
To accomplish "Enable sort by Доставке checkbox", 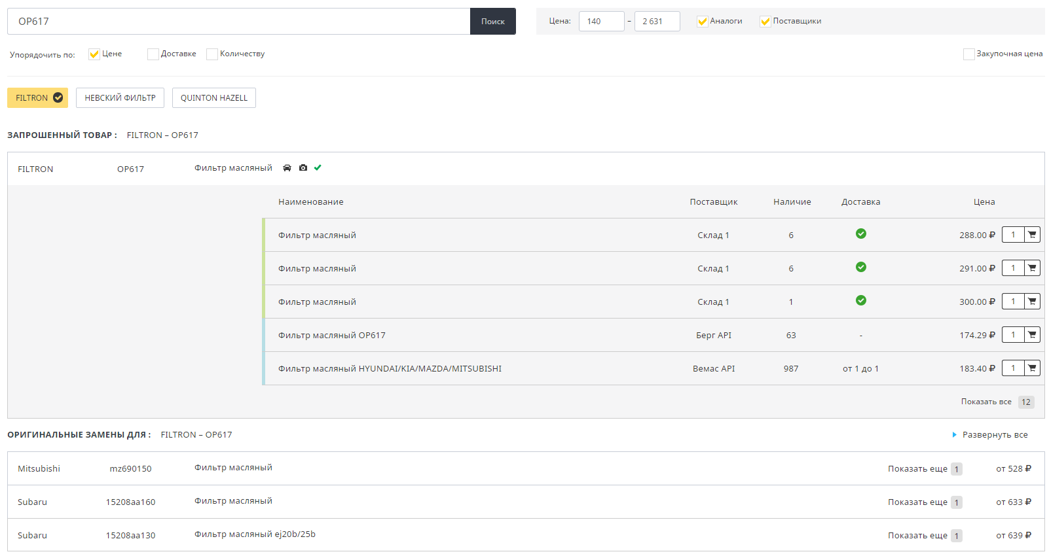I will point(153,54).
